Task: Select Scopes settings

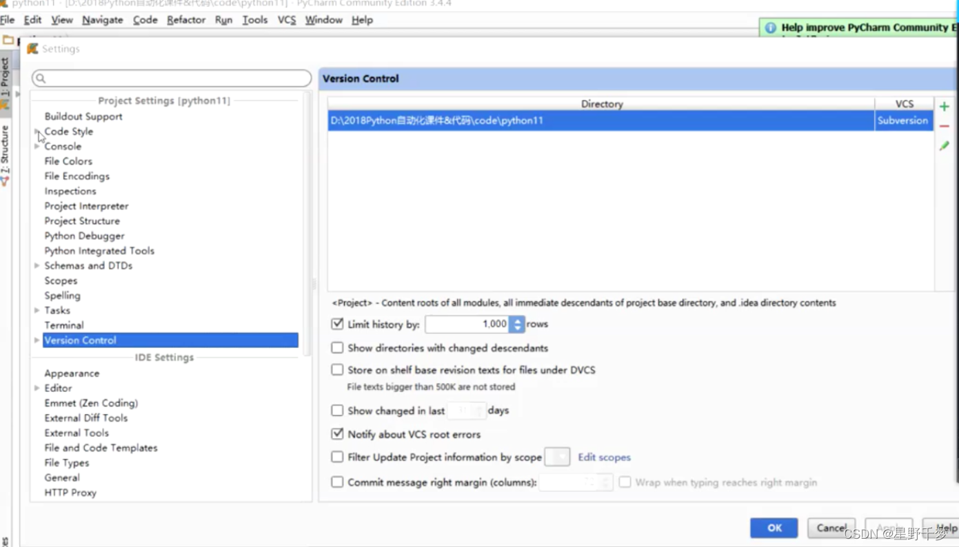Action: click(x=61, y=280)
